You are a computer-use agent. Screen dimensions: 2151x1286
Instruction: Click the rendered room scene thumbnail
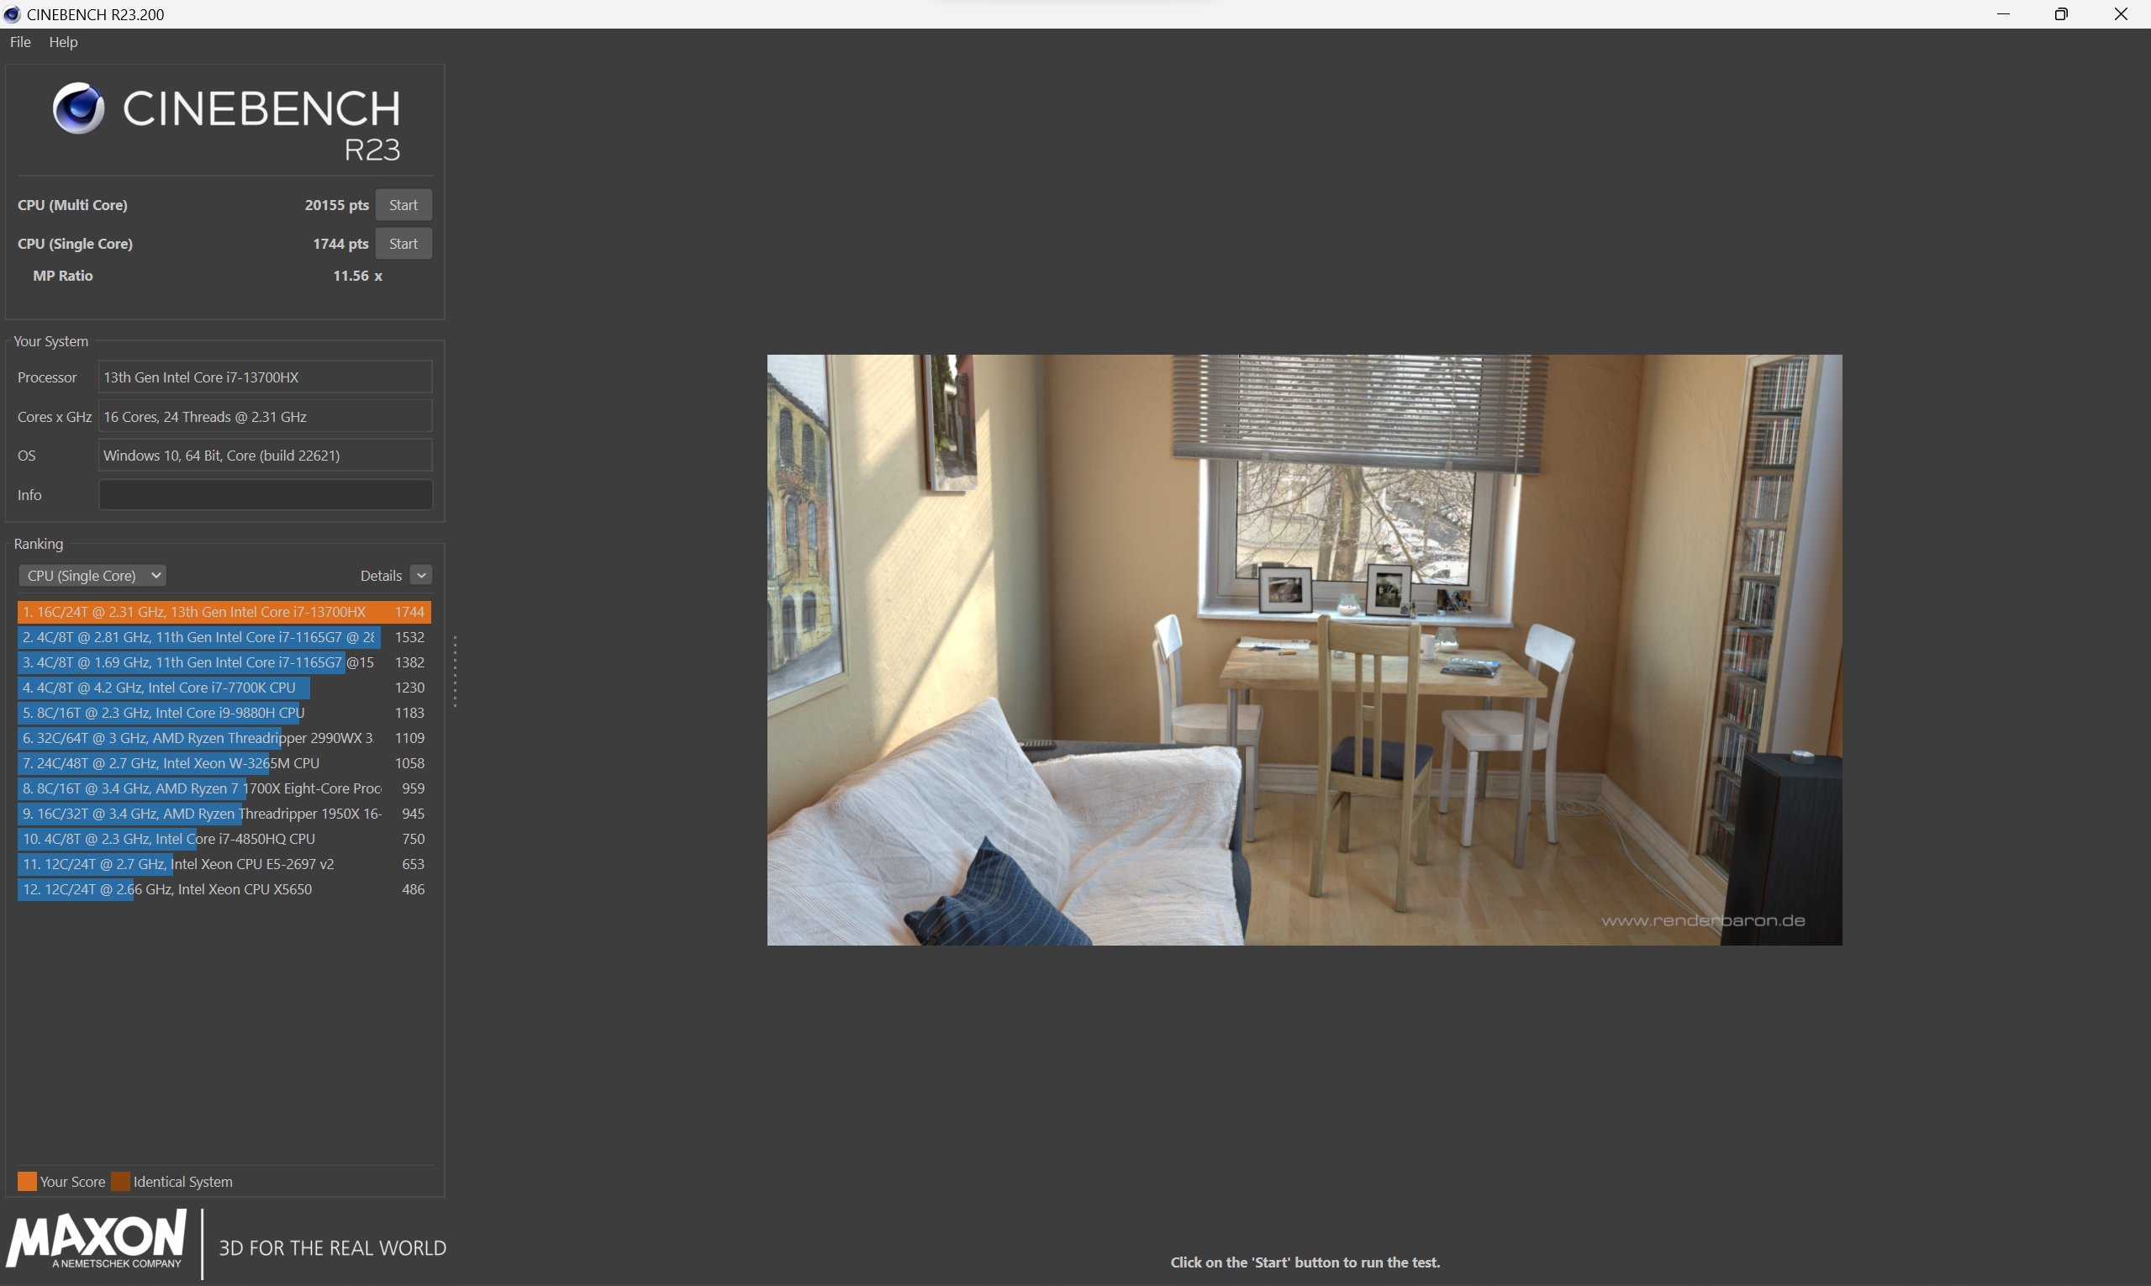1305,649
